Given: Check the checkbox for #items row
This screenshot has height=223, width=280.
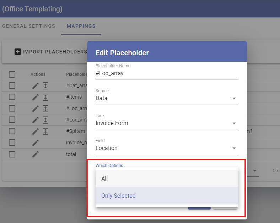Looking at the screenshot, I should tap(12, 97).
